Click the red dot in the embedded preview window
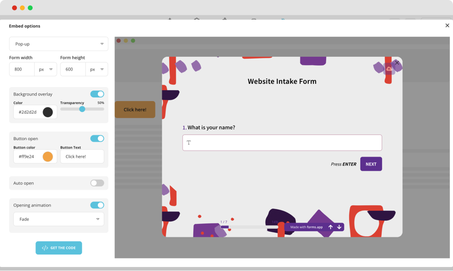This screenshot has width=453, height=271. tap(118, 40)
